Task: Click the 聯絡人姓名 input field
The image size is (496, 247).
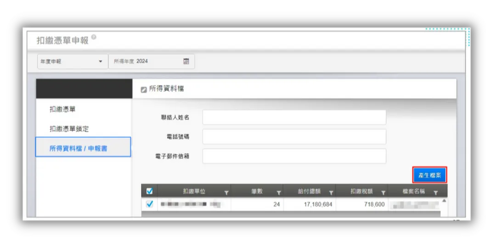Action: pyautogui.click(x=294, y=118)
